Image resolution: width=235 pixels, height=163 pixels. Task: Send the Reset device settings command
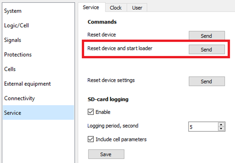point(207,81)
